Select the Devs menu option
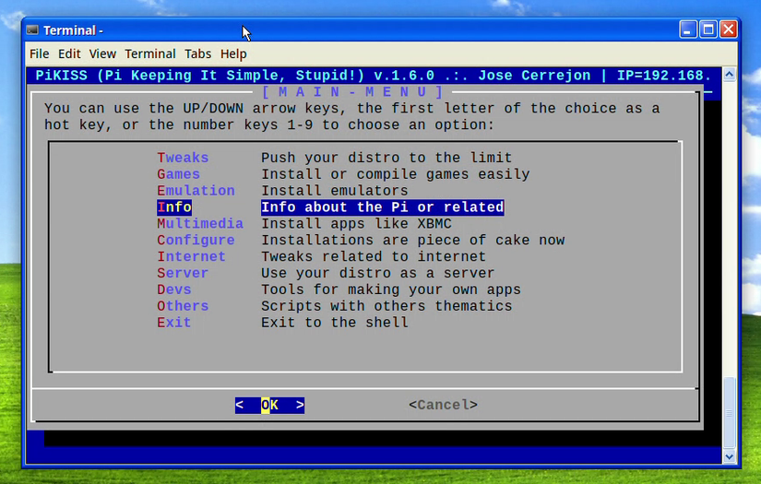This screenshot has width=761, height=484. click(173, 289)
